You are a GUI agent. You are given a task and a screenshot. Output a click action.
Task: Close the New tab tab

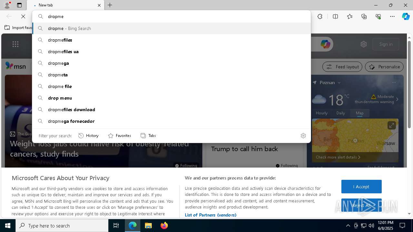point(99,5)
